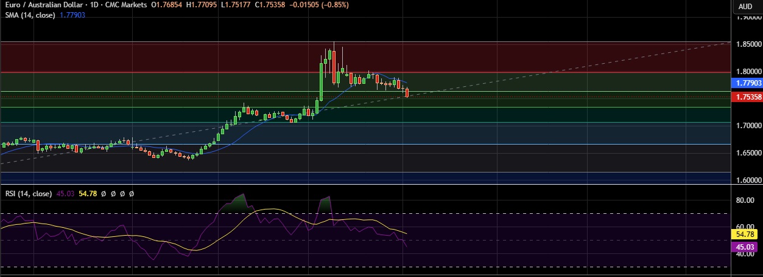Click the red 1.75358 current price label
The width and height of the screenshot is (763, 277).
point(745,97)
